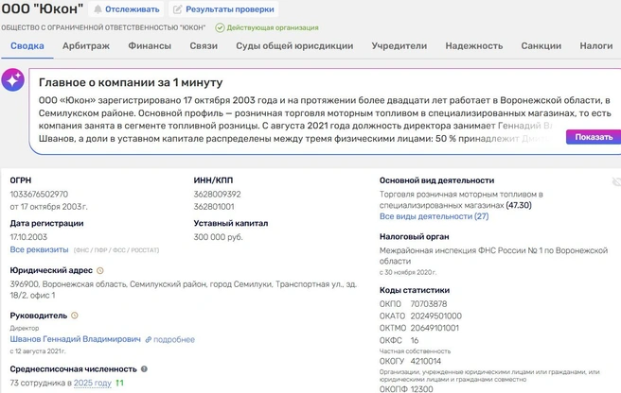Open the Сводка tab

click(x=27, y=46)
